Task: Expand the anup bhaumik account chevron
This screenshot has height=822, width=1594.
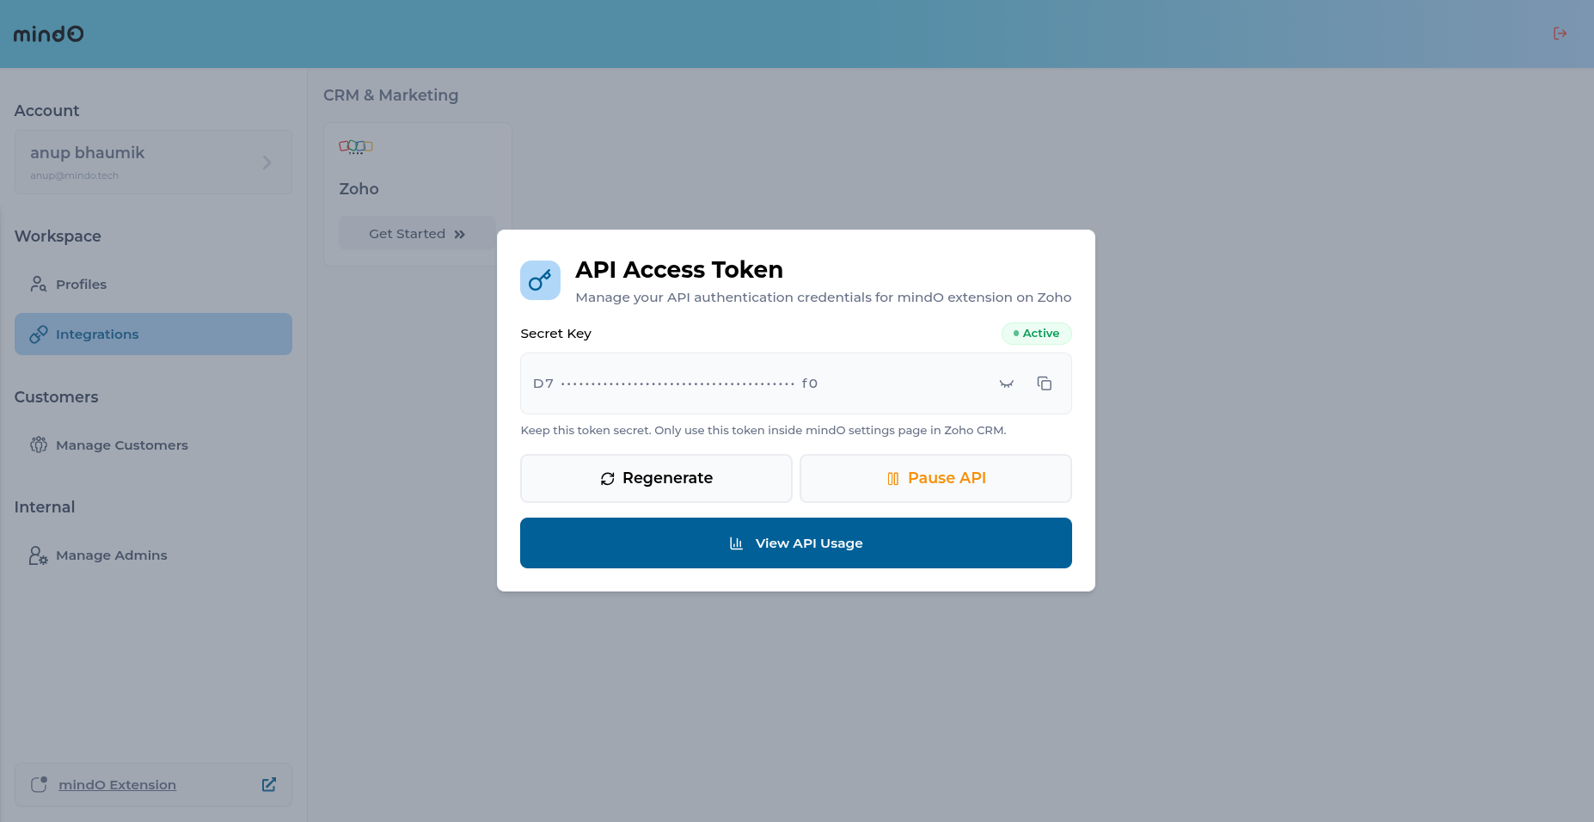Action: (x=267, y=163)
